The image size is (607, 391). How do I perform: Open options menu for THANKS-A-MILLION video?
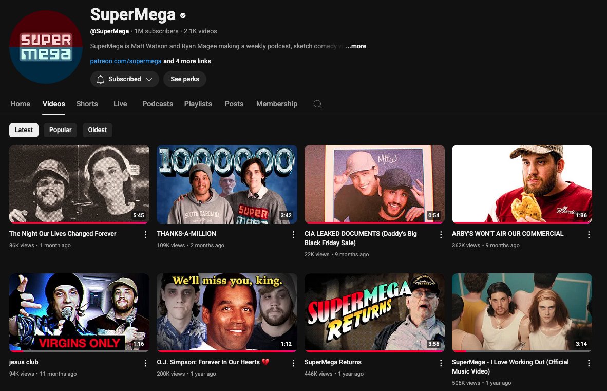click(293, 235)
